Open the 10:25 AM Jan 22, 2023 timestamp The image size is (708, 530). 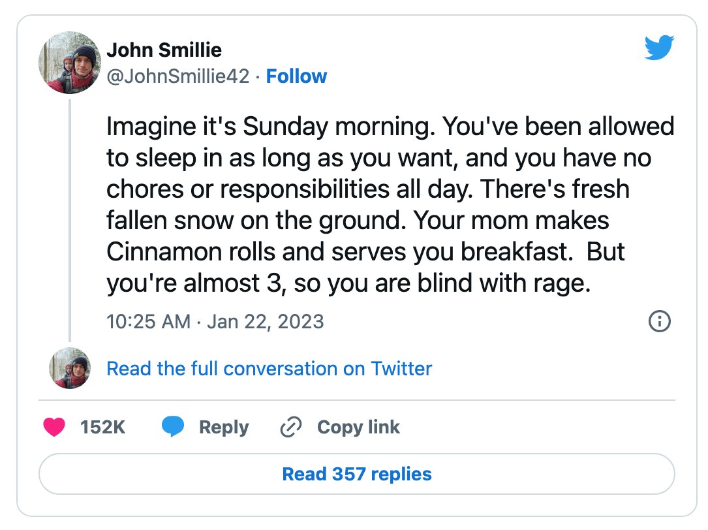point(215,322)
